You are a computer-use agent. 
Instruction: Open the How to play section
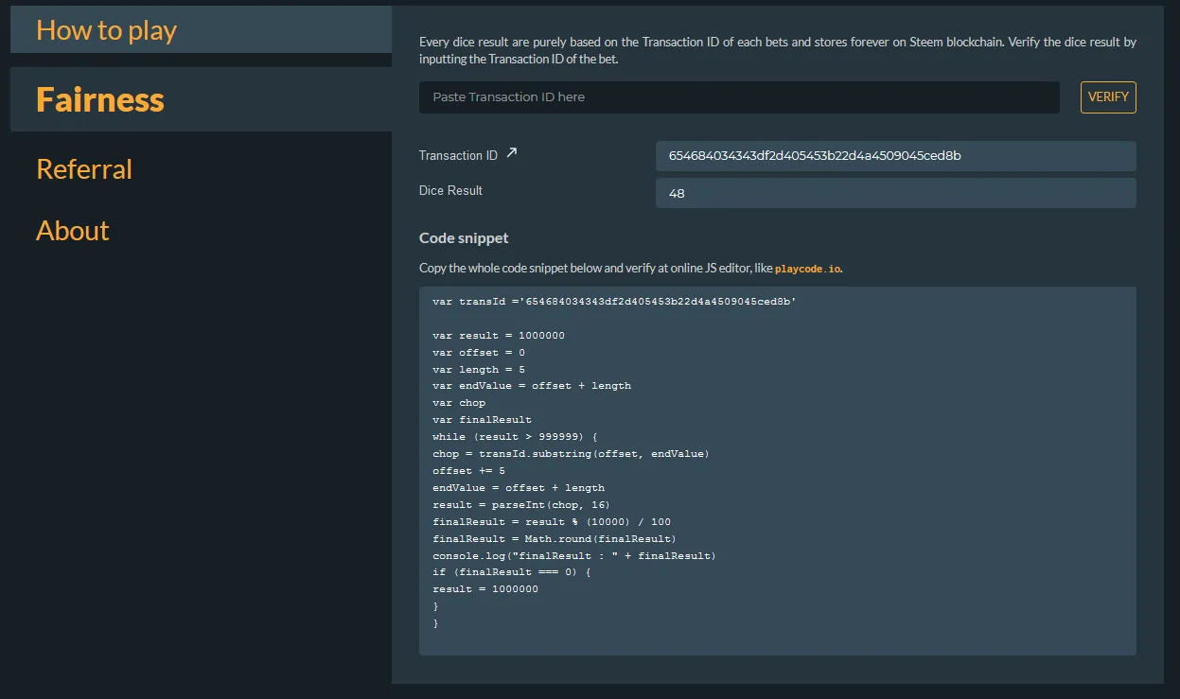[x=106, y=30]
